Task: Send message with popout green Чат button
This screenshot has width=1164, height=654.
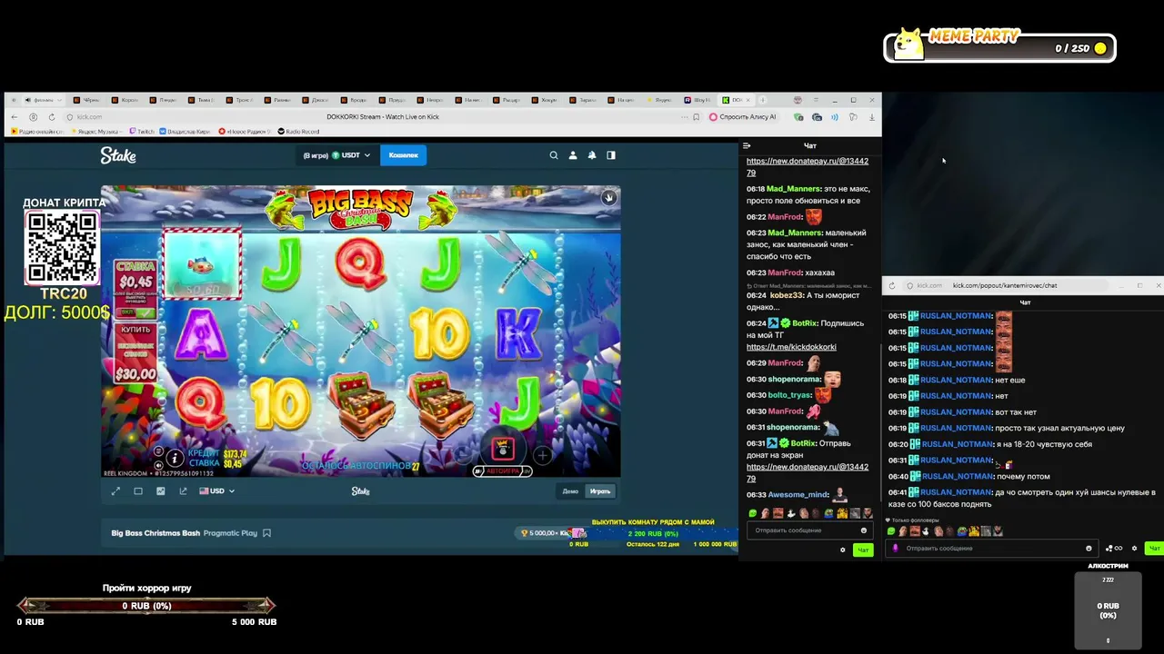Action: coord(1154,549)
